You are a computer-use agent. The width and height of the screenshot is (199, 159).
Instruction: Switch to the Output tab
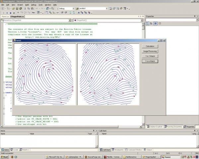pyautogui.click(x=148, y=150)
